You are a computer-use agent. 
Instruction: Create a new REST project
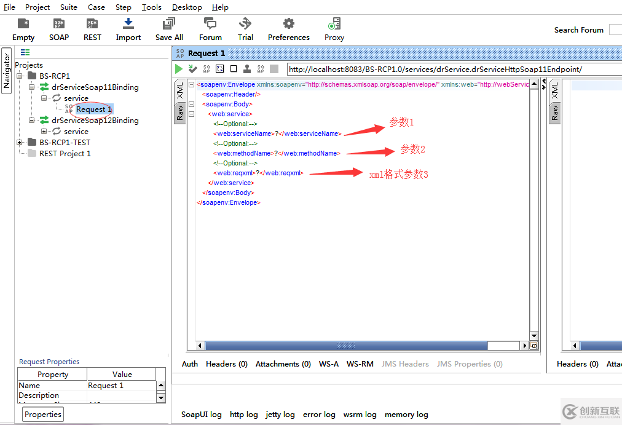point(92,28)
